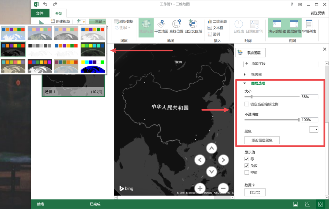Check the 空值 null values checkbox
Image resolution: width=329 pixels, height=209 pixels.
pyautogui.click(x=247, y=172)
